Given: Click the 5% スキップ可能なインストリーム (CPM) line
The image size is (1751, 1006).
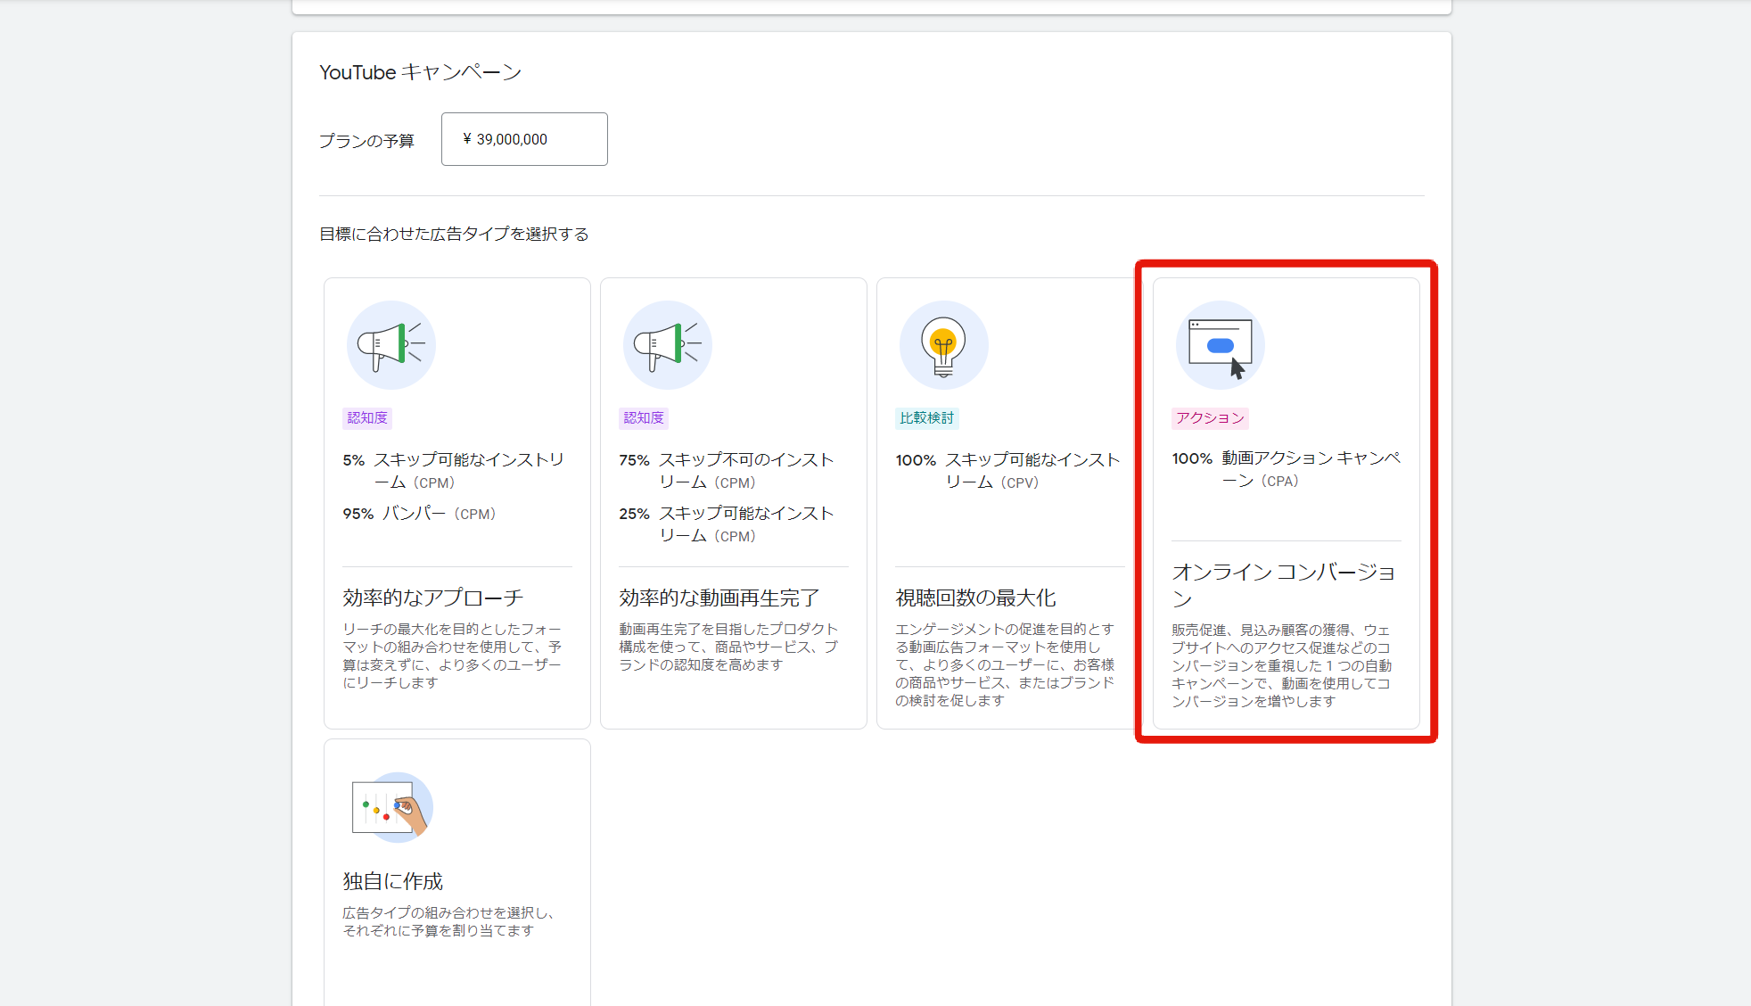Looking at the screenshot, I should tap(454, 471).
